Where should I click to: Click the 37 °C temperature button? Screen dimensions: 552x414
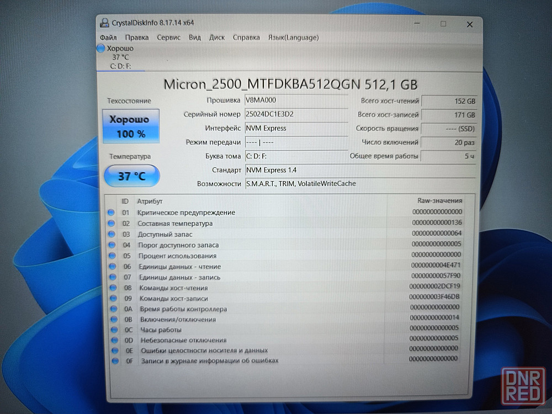coord(132,176)
